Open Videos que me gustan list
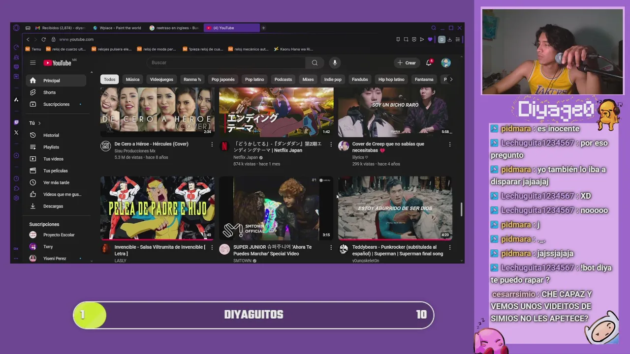Viewport: 630px width, 354px height. [56, 194]
